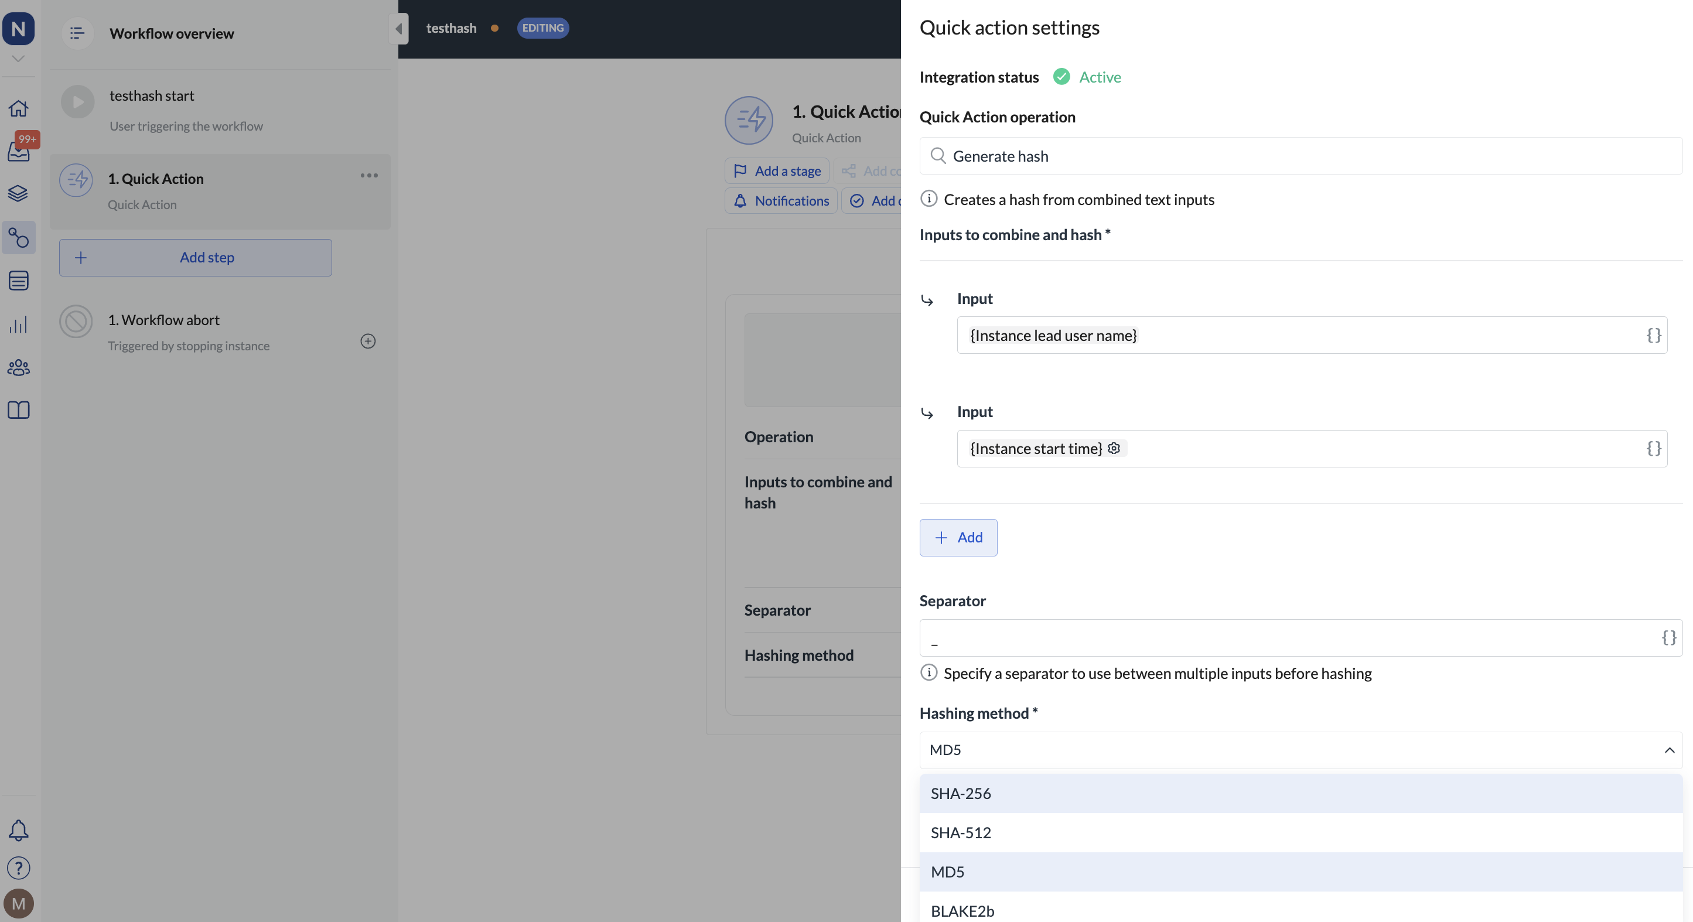Open variable picker braces for second Input
Viewport: 1693px width, 922px height.
tap(1654, 448)
